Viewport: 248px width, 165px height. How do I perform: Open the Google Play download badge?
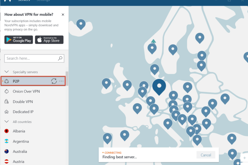coord(19,40)
